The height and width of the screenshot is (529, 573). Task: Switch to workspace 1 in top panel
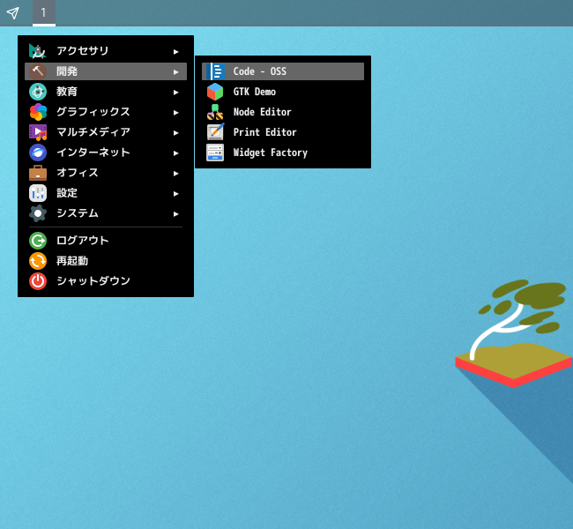pyautogui.click(x=43, y=12)
